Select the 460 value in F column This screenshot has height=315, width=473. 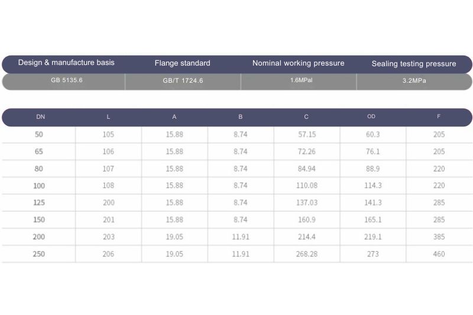pyautogui.click(x=439, y=254)
